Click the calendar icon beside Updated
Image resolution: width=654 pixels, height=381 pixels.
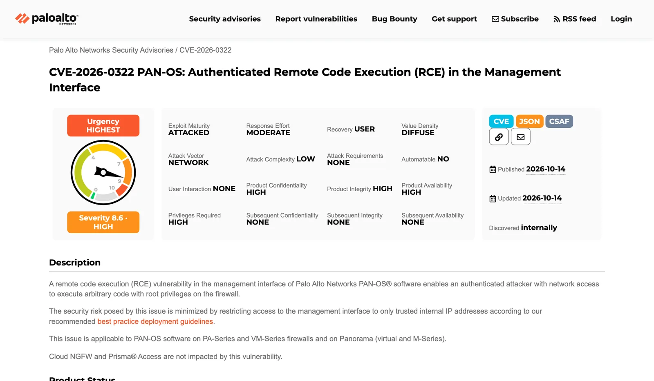[493, 198]
